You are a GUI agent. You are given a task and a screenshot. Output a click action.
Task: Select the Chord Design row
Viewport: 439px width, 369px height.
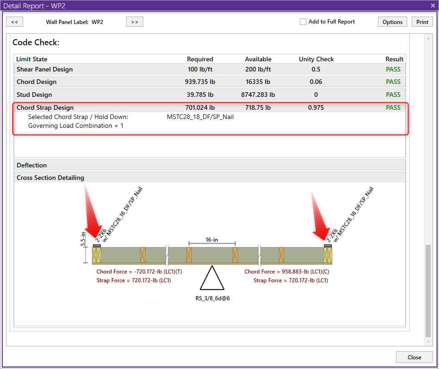click(37, 82)
